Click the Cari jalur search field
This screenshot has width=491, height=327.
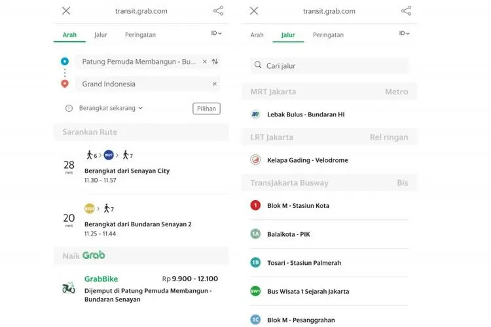click(x=329, y=65)
